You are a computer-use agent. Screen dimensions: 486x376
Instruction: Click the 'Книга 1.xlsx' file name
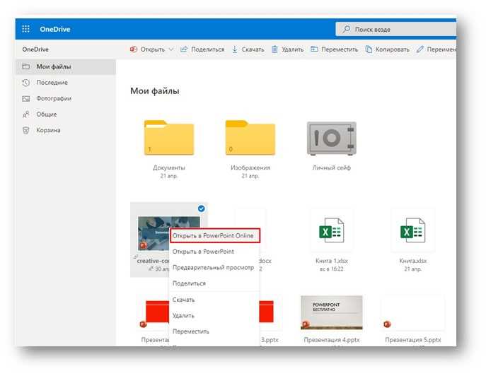pyautogui.click(x=332, y=261)
